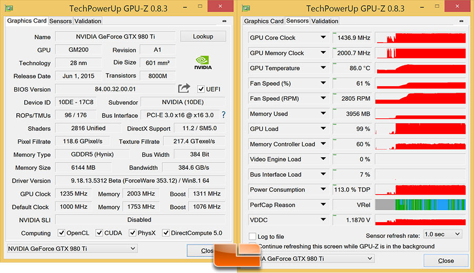
Task: Open the Power Consumption sensor dropdown
Action: point(323,189)
